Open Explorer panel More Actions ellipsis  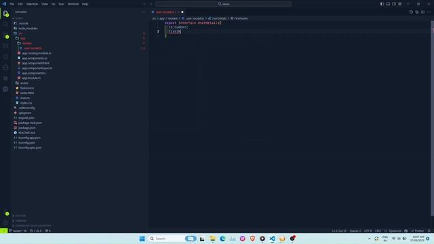click(143, 12)
